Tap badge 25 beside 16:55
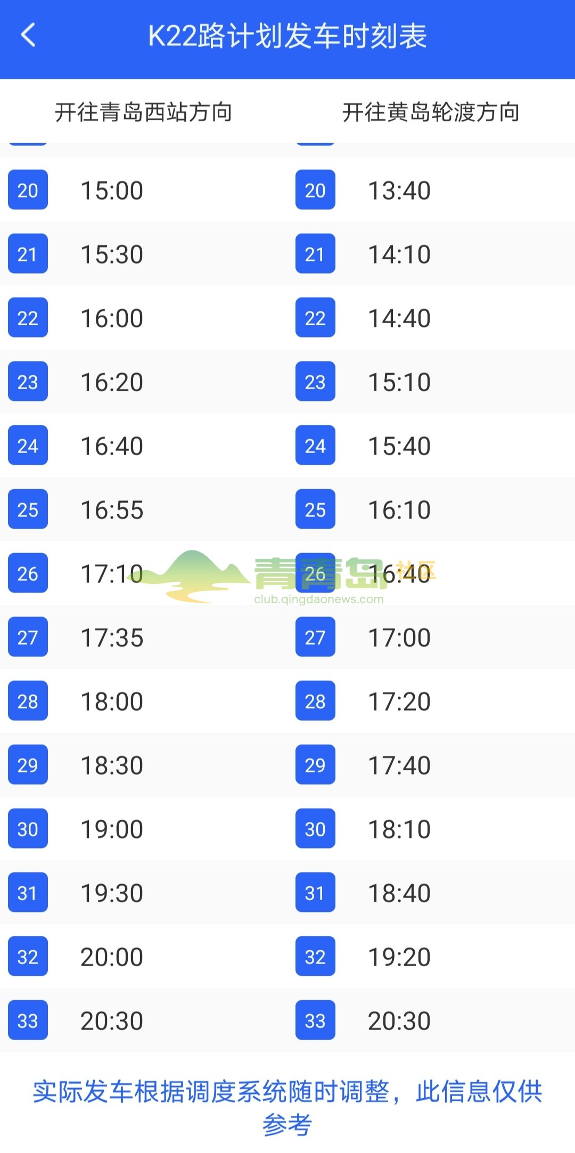 28,509
